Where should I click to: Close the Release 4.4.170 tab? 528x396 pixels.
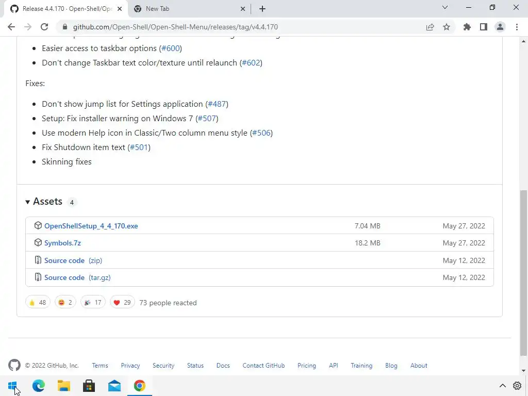click(x=120, y=9)
